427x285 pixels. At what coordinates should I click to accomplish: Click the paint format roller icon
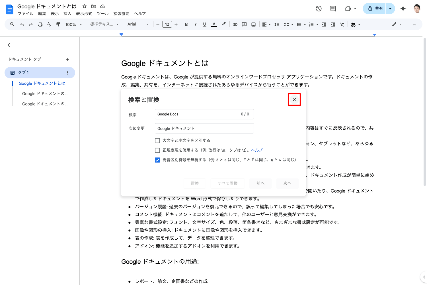(x=58, y=25)
